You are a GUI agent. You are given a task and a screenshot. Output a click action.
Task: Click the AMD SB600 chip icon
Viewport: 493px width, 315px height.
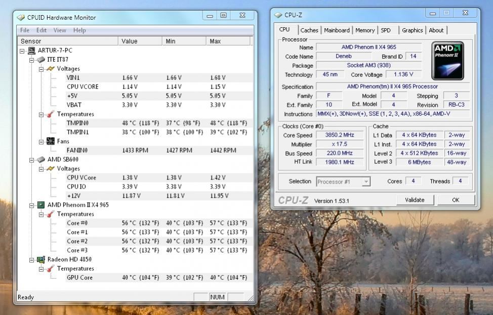(41, 160)
